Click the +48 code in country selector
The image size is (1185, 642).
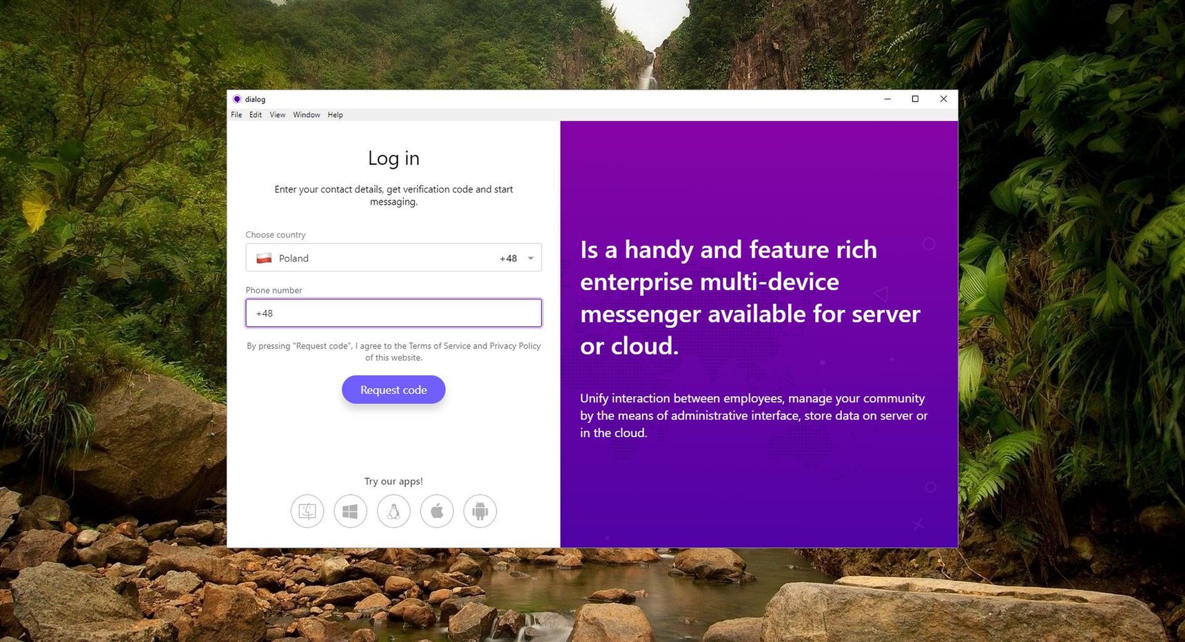pyautogui.click(x=508, y=258)
